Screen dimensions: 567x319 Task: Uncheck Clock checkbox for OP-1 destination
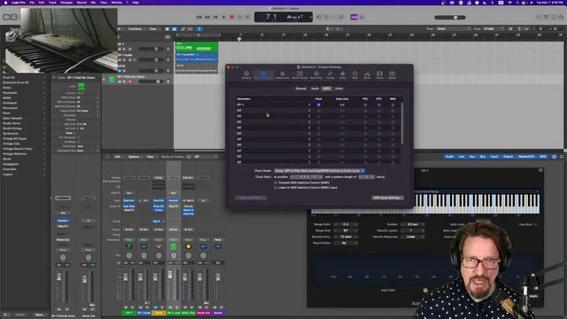click(319, 105)
